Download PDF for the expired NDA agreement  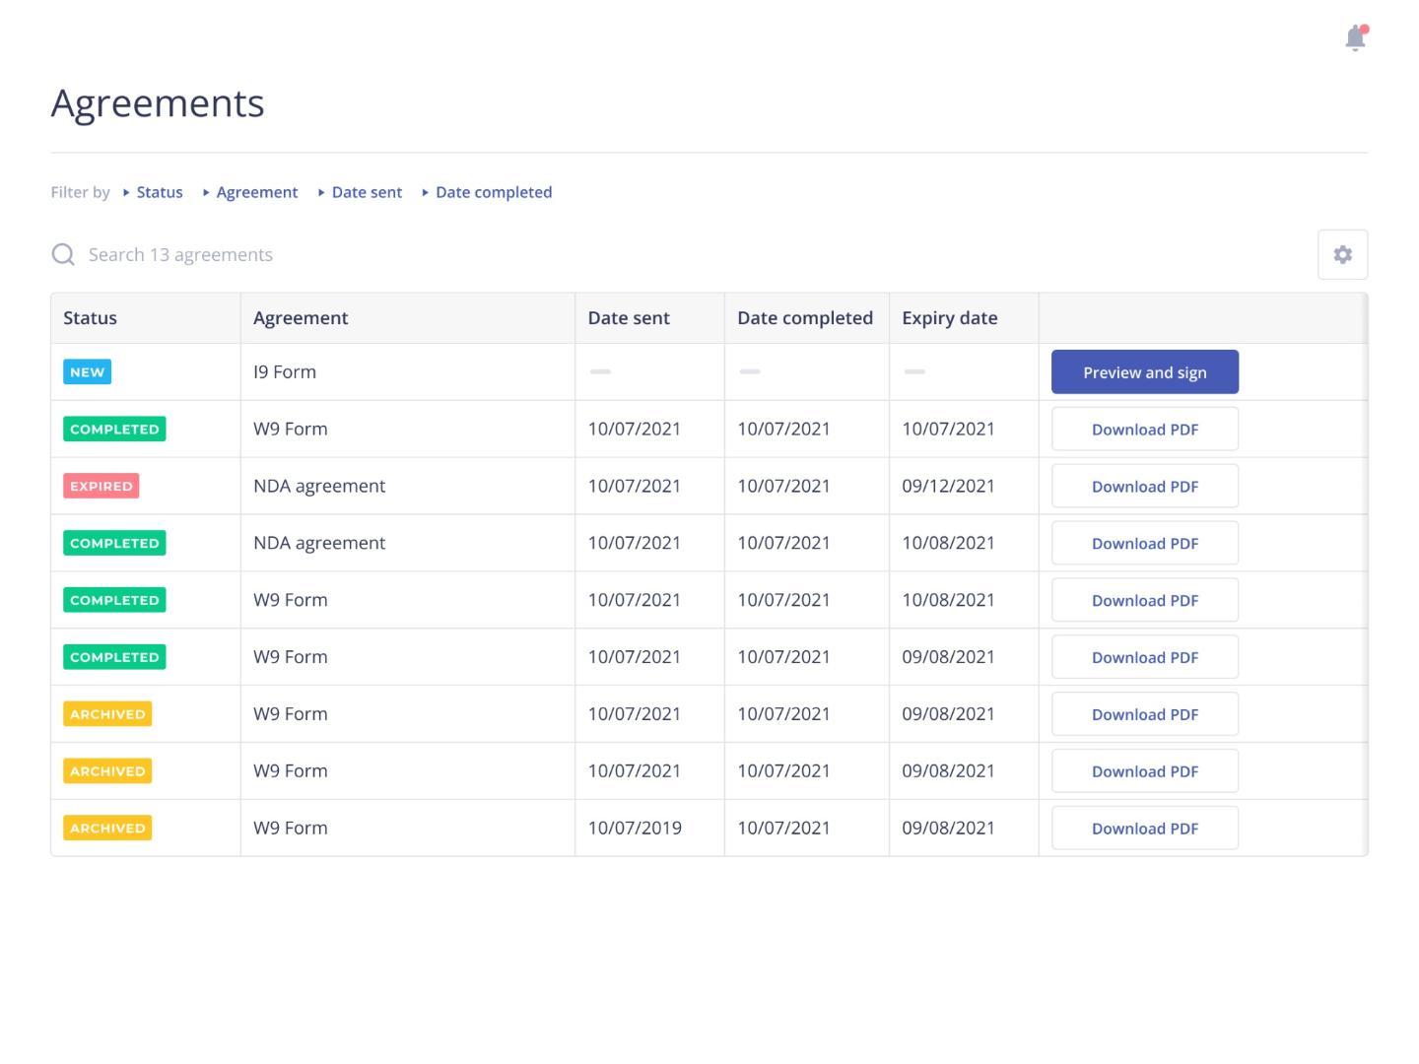click(x=1144, y=487)
